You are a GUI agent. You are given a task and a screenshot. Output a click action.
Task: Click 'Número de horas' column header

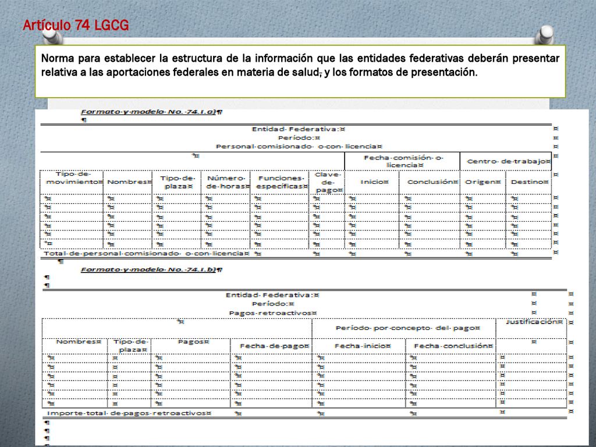click(226, 182)
